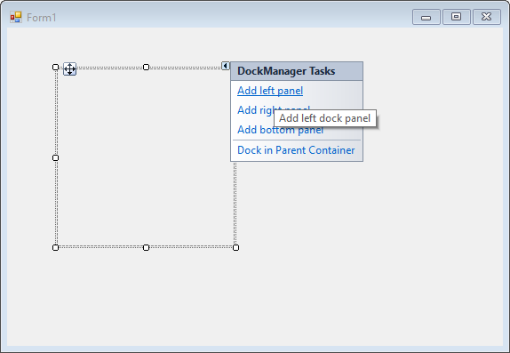Click the Add left dock panel tooltip
The height and width of the screenshot is (353, 510).
(325, 118)
